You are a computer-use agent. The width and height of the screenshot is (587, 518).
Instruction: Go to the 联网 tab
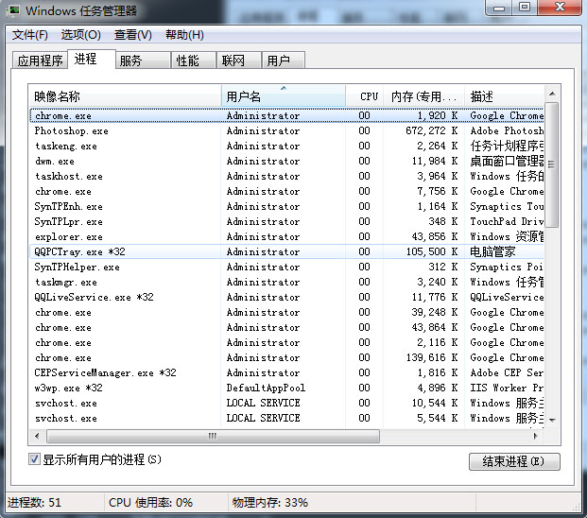(x=238, y=60)
